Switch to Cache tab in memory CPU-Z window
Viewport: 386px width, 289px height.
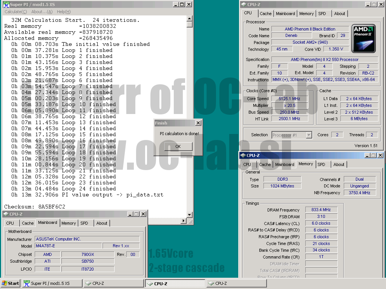(x=265, y=164)
